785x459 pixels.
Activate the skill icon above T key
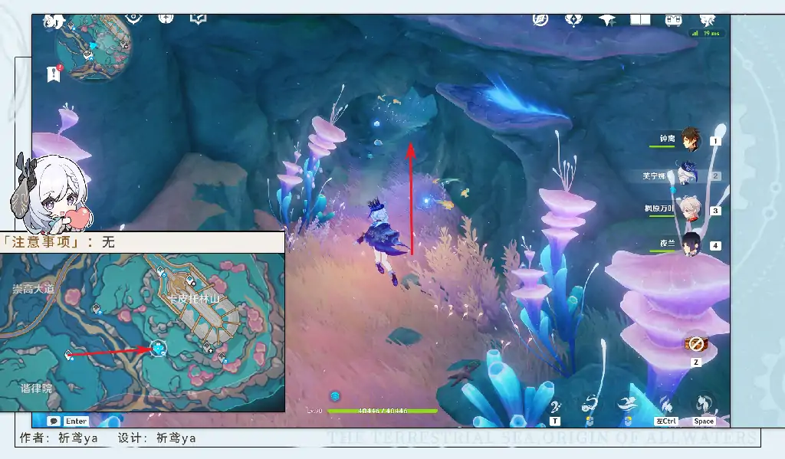pyautogui.click(x=555, y=405)
